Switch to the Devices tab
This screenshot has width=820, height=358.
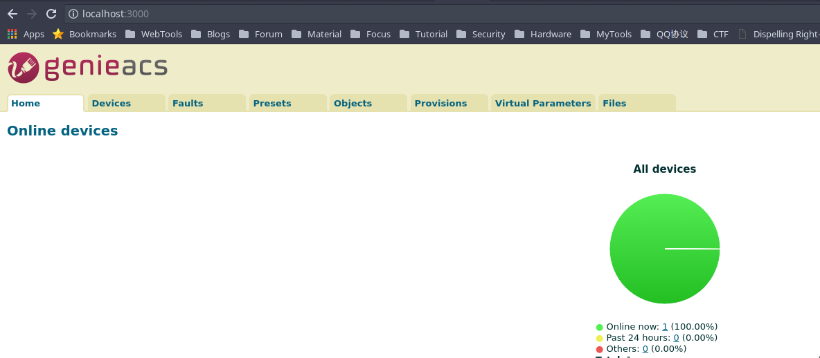point(112,104)
